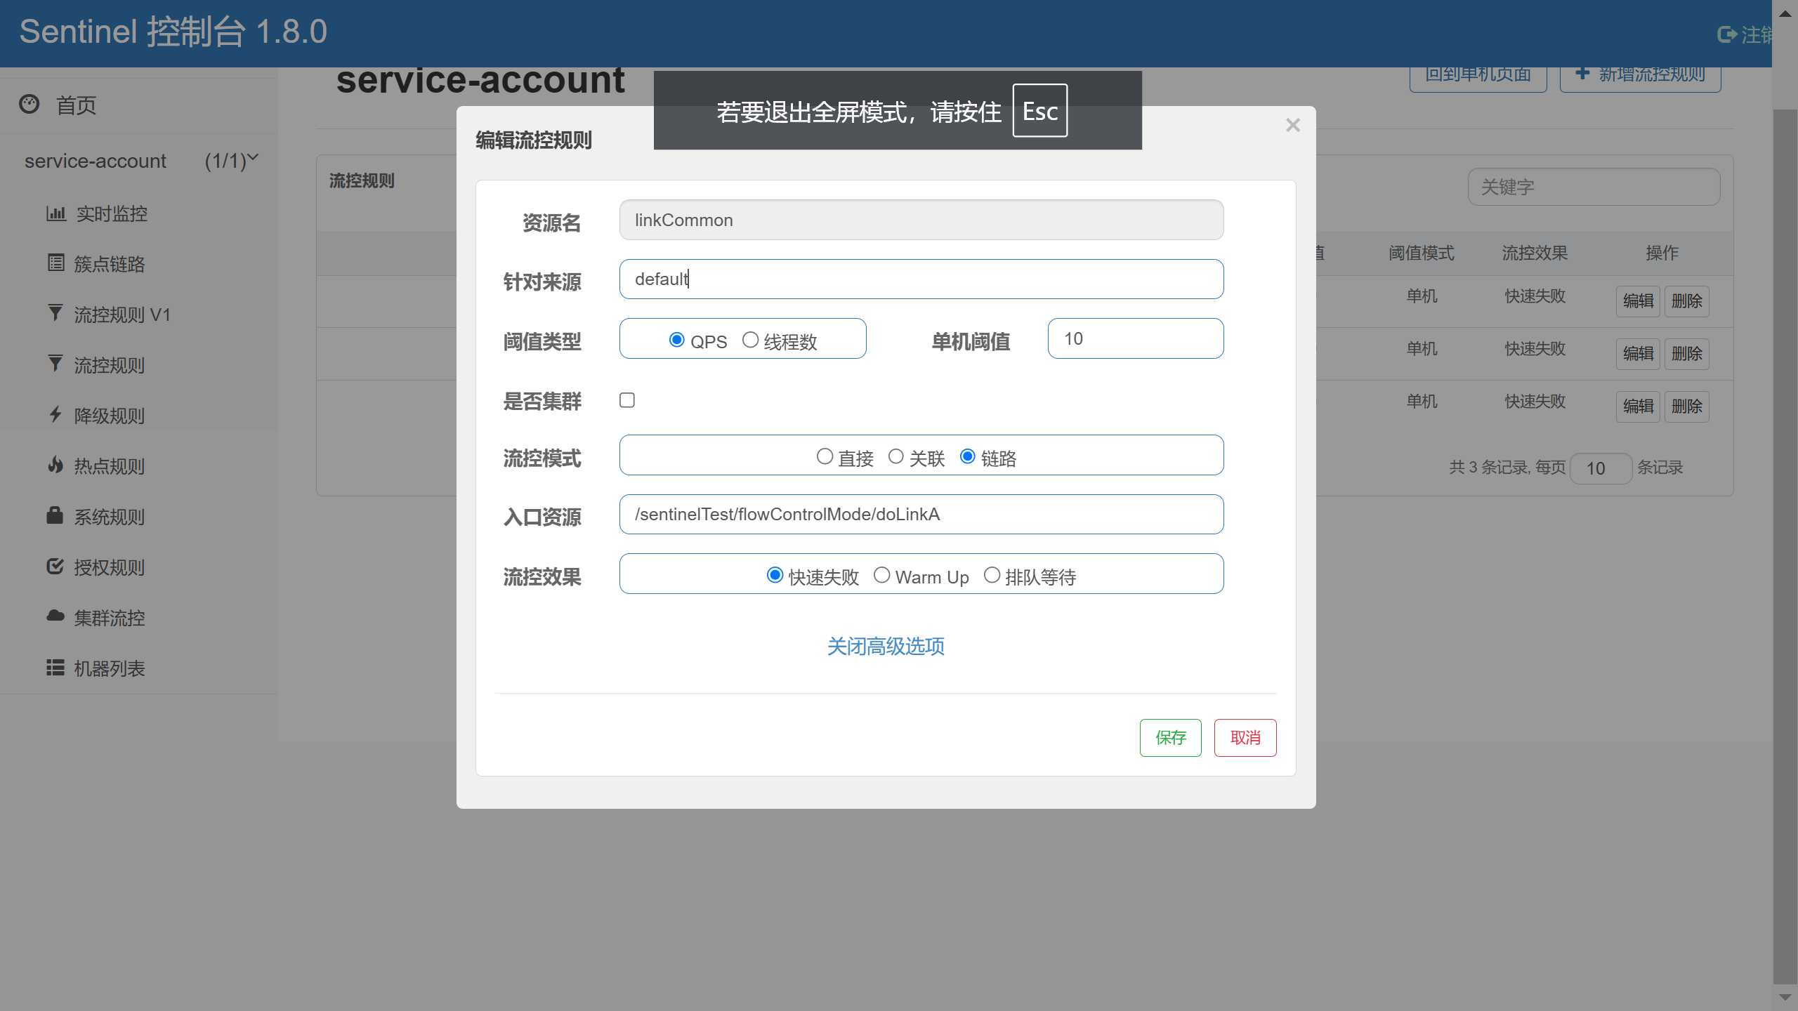
Task: Choose the 关联 flow control mode
Action: (895, 457)
